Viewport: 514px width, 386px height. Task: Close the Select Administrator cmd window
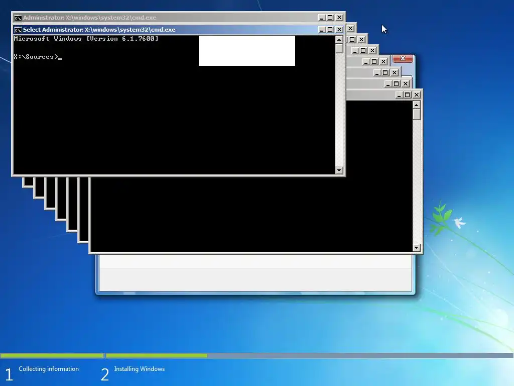[x=339, y=30]
